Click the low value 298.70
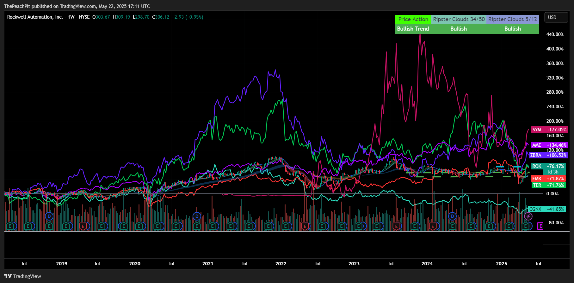Image resolution: width=574 pixels, height=283 pixels. 142,17
